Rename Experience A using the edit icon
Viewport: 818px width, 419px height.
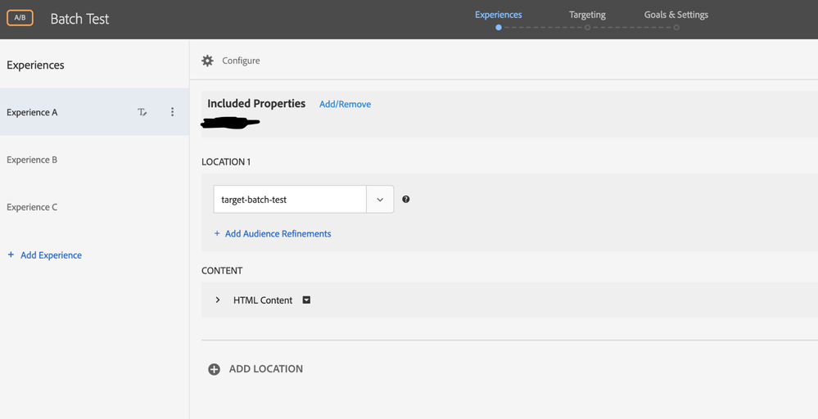(142, 112)
